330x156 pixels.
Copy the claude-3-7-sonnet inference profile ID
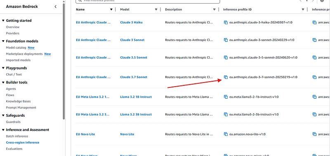tap(226, 77)
